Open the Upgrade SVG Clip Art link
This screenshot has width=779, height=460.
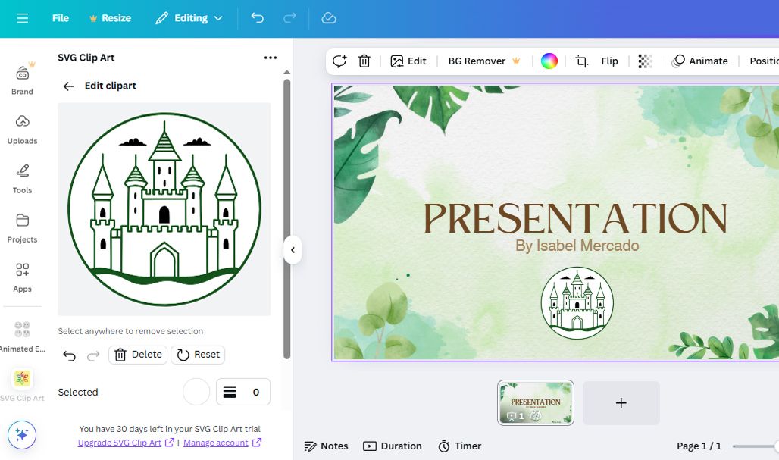[120, 442]
